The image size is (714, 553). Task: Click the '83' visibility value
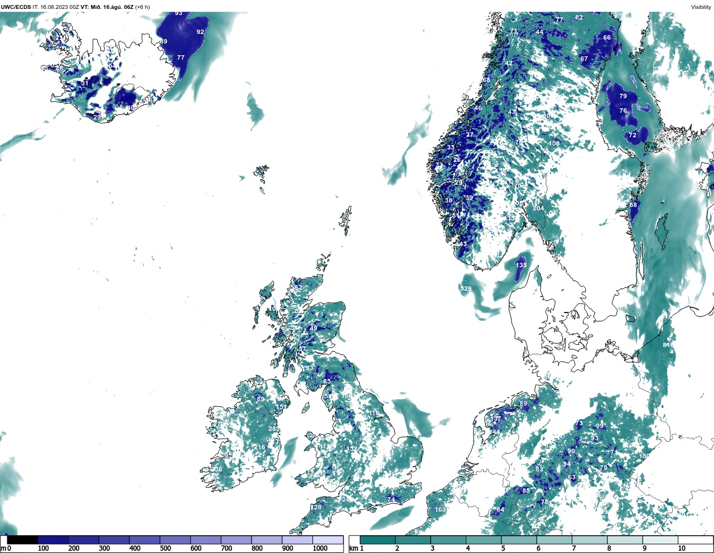pos(539,469)
